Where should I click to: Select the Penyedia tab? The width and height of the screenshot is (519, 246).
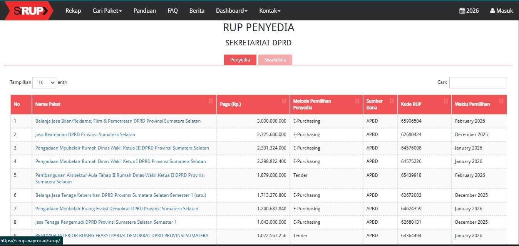point(240,60)
